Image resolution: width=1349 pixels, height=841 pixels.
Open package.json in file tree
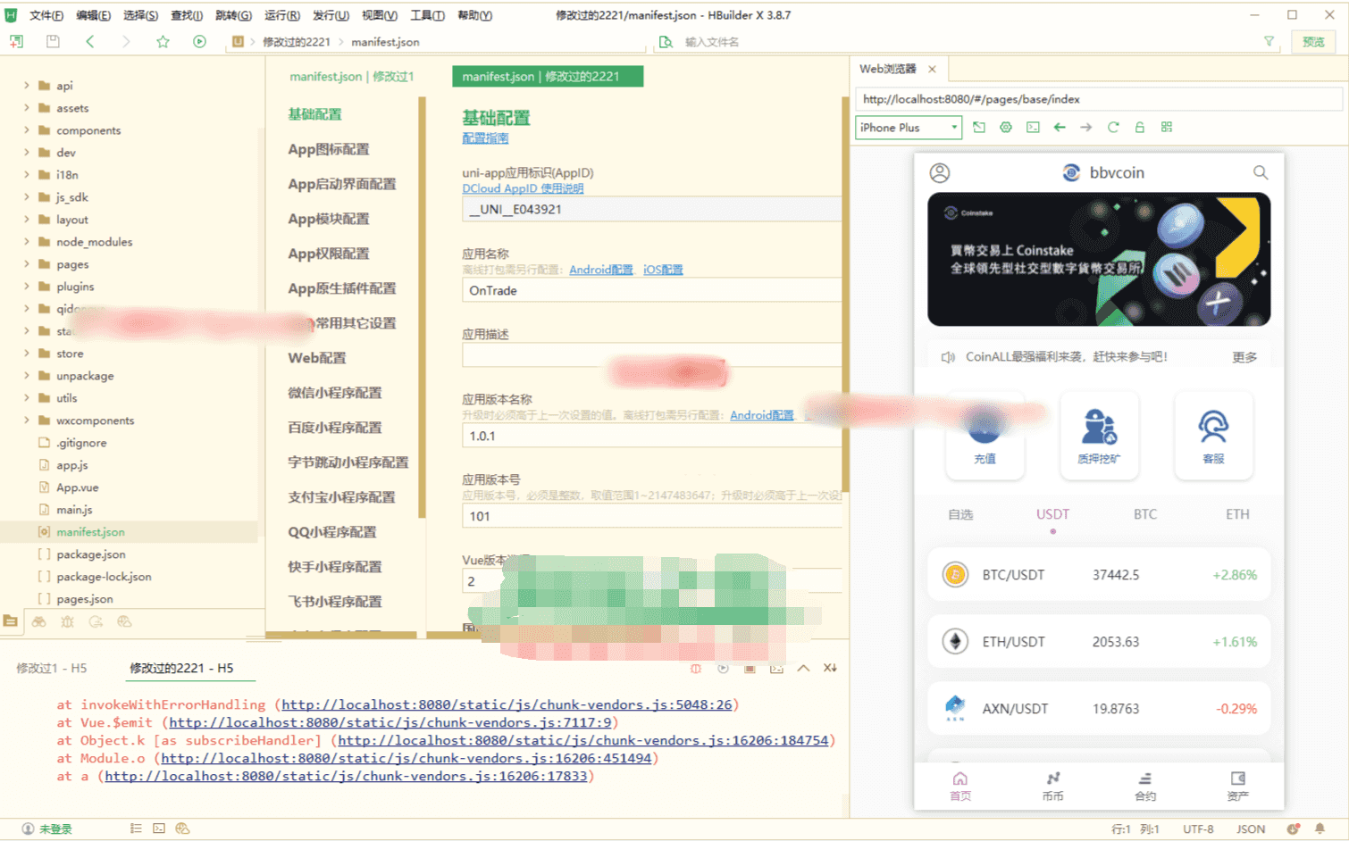click(x=90, y=554)
